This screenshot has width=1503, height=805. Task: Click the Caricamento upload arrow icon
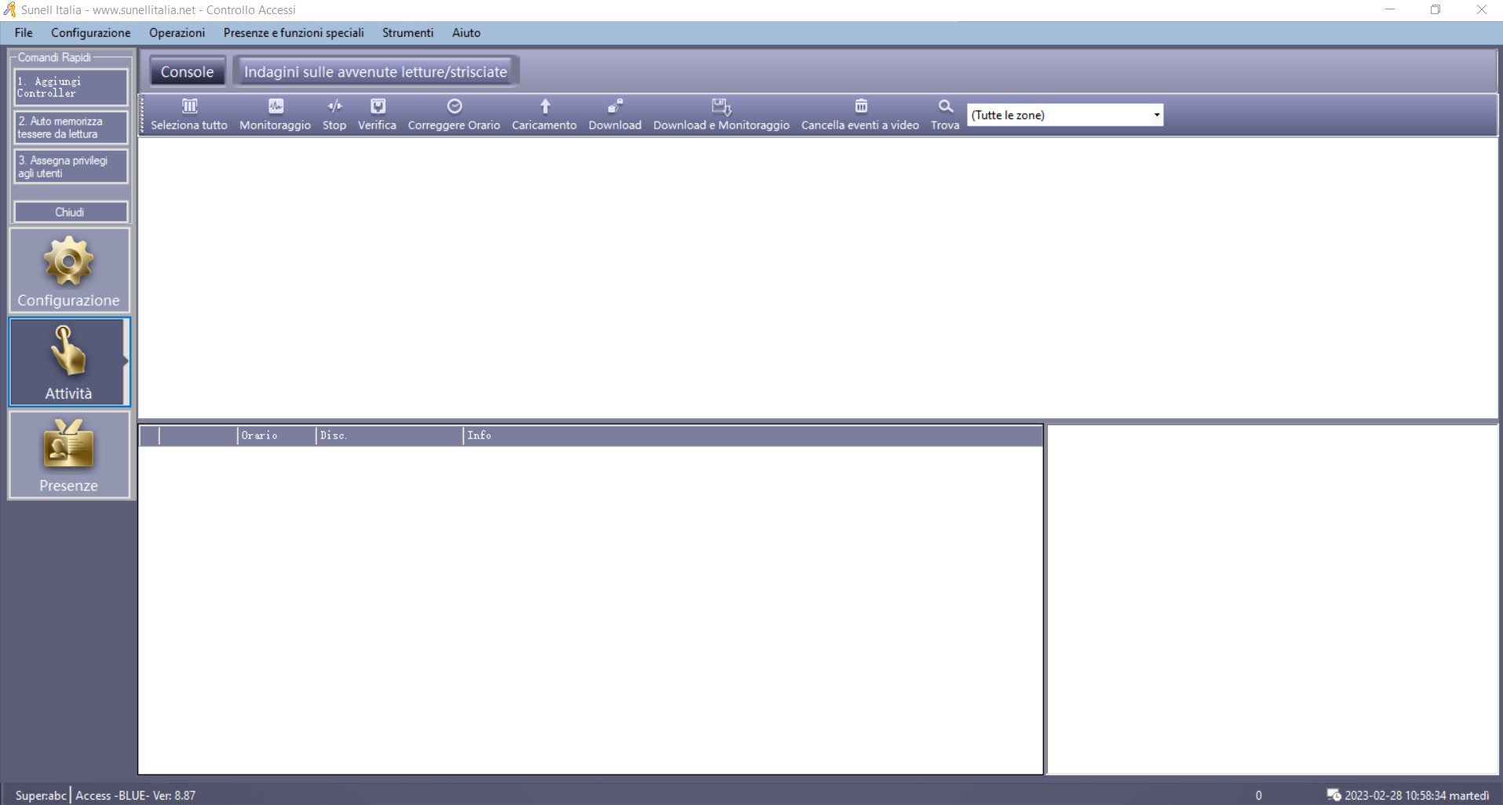545,106
